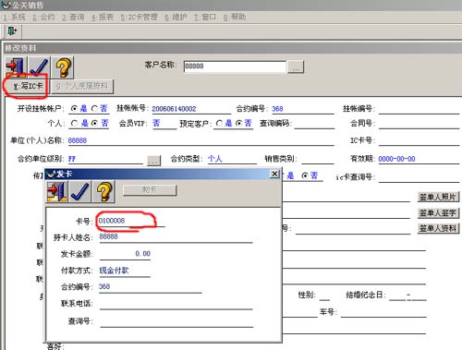Select 否 for 个人 option
The width and height of the screenshot is (462, 350).
pyautogui.click(x=95, y=124)
